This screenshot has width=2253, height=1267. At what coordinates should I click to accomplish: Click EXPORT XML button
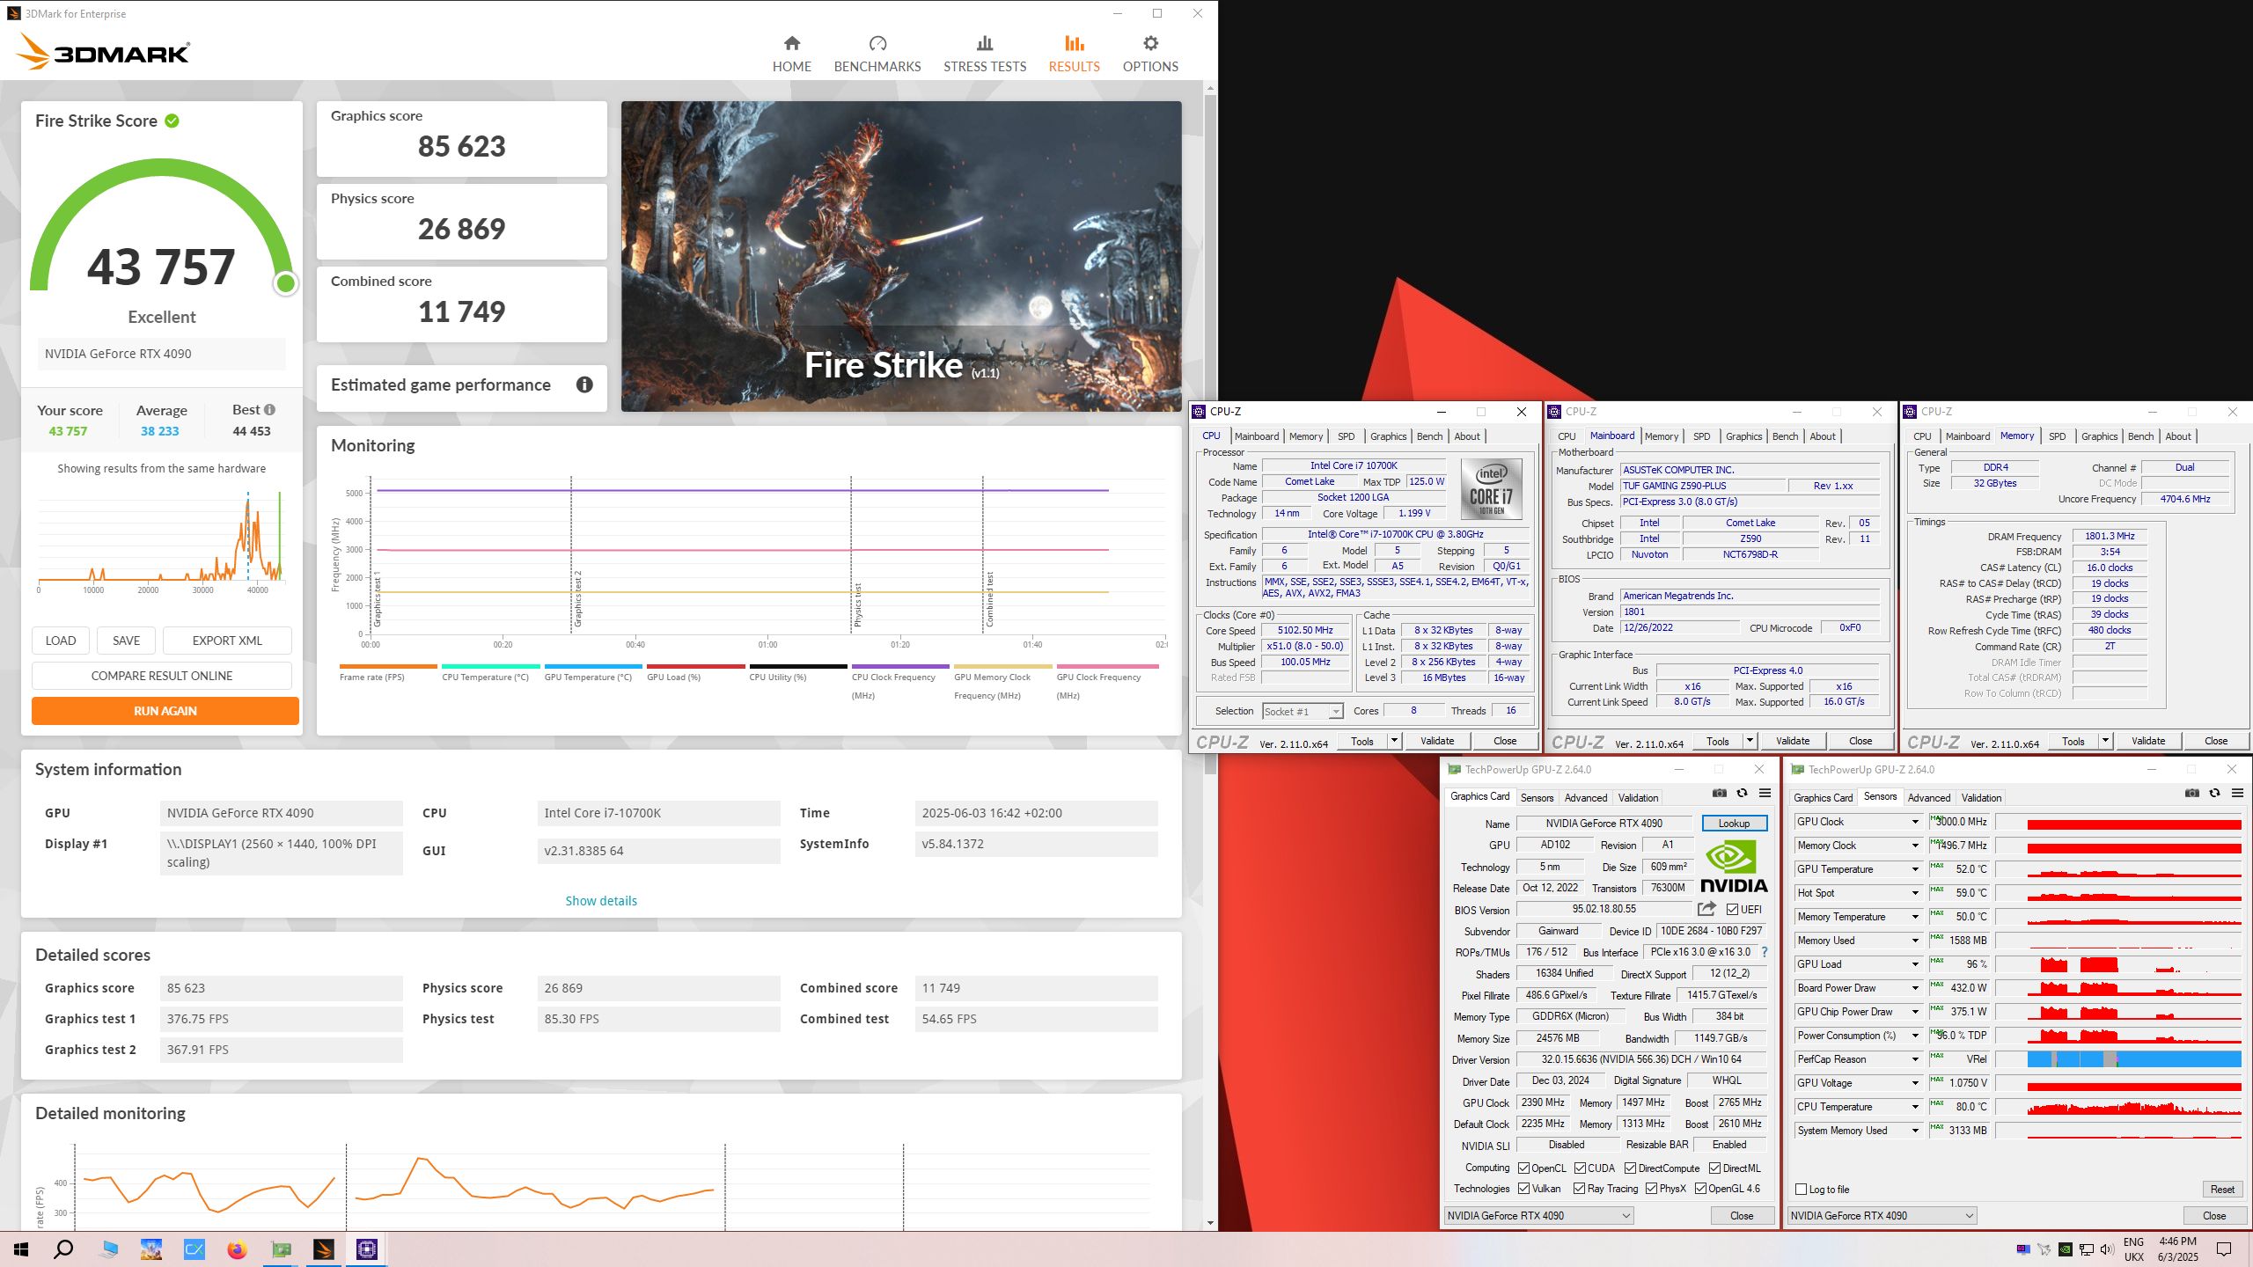coord(227,641)
